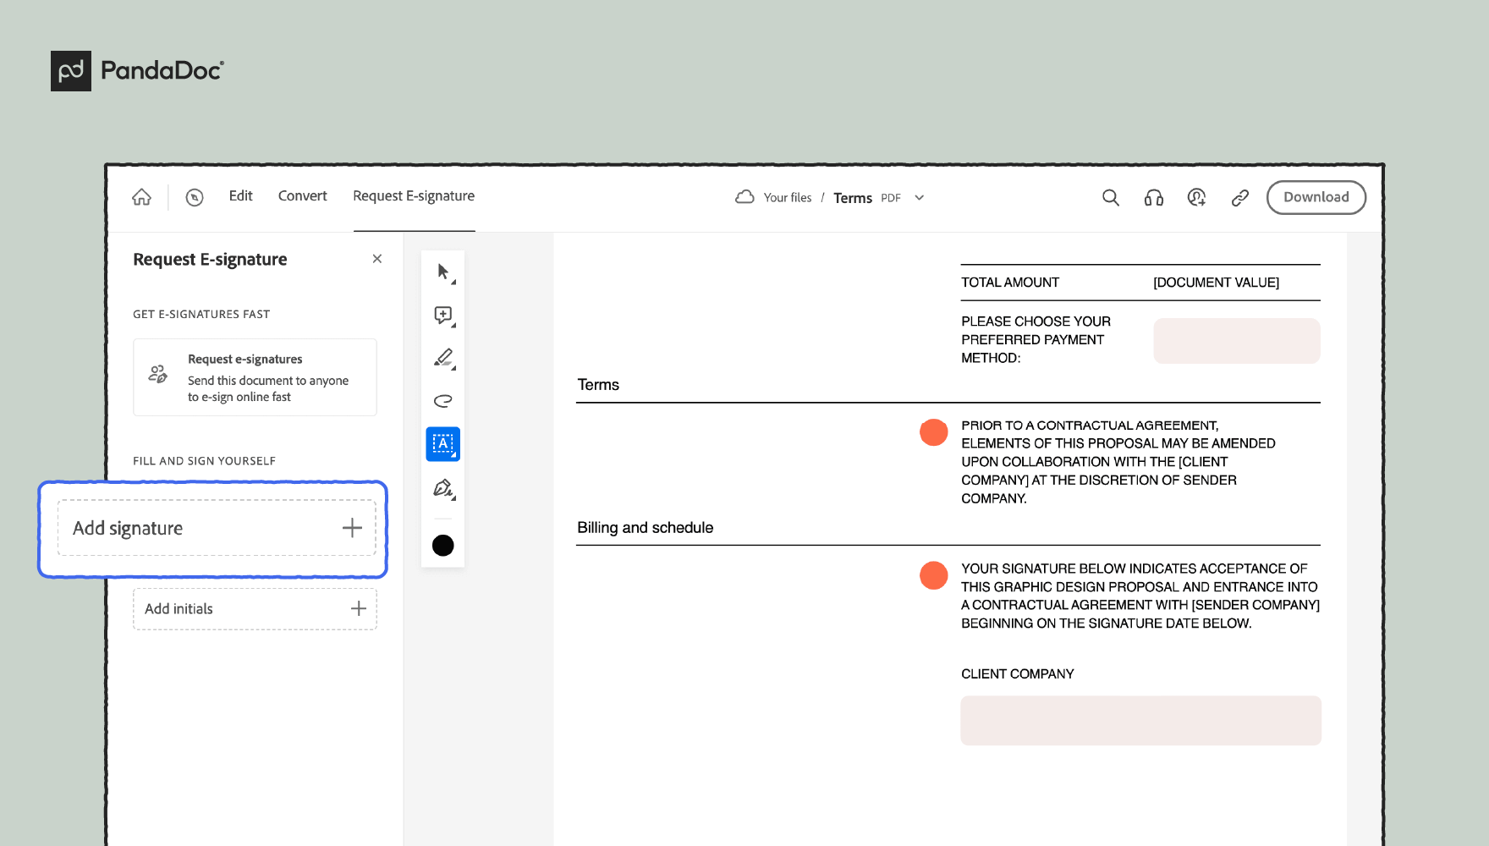Choose the freehand draw tool
This screenshot has width=1489, height=846.
(x=442, y=400)
